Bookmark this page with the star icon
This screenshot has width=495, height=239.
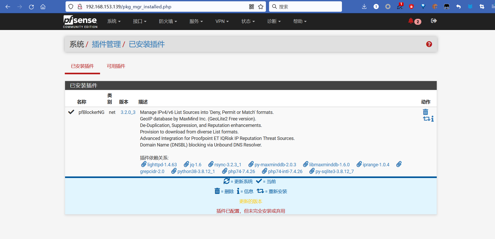click(261, 7)
